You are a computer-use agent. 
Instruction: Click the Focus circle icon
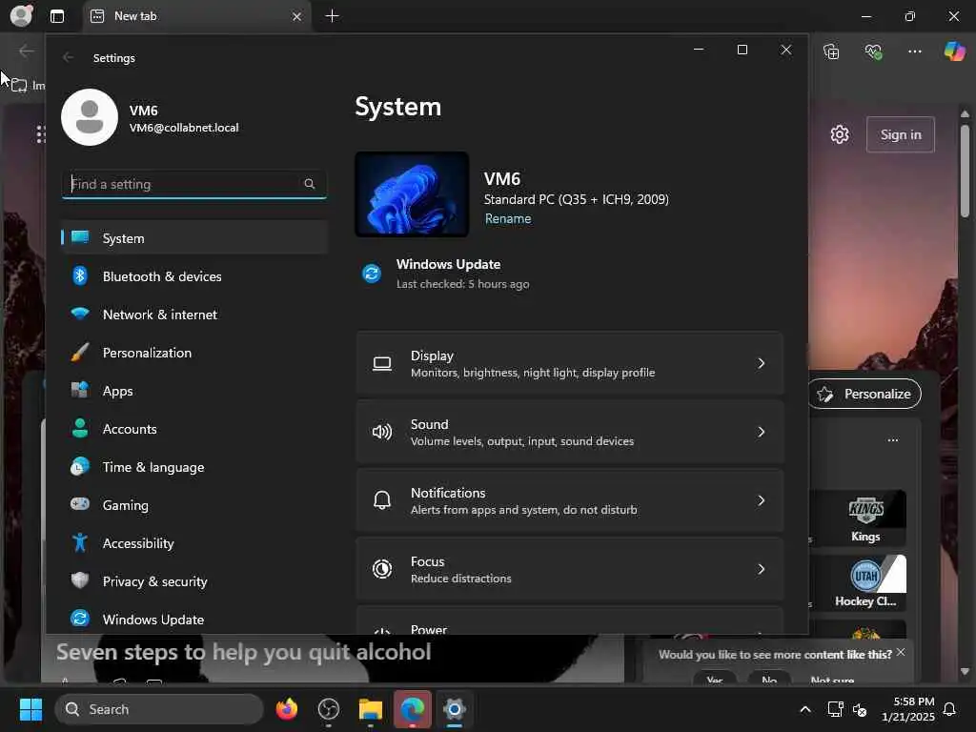coord(382,569)
